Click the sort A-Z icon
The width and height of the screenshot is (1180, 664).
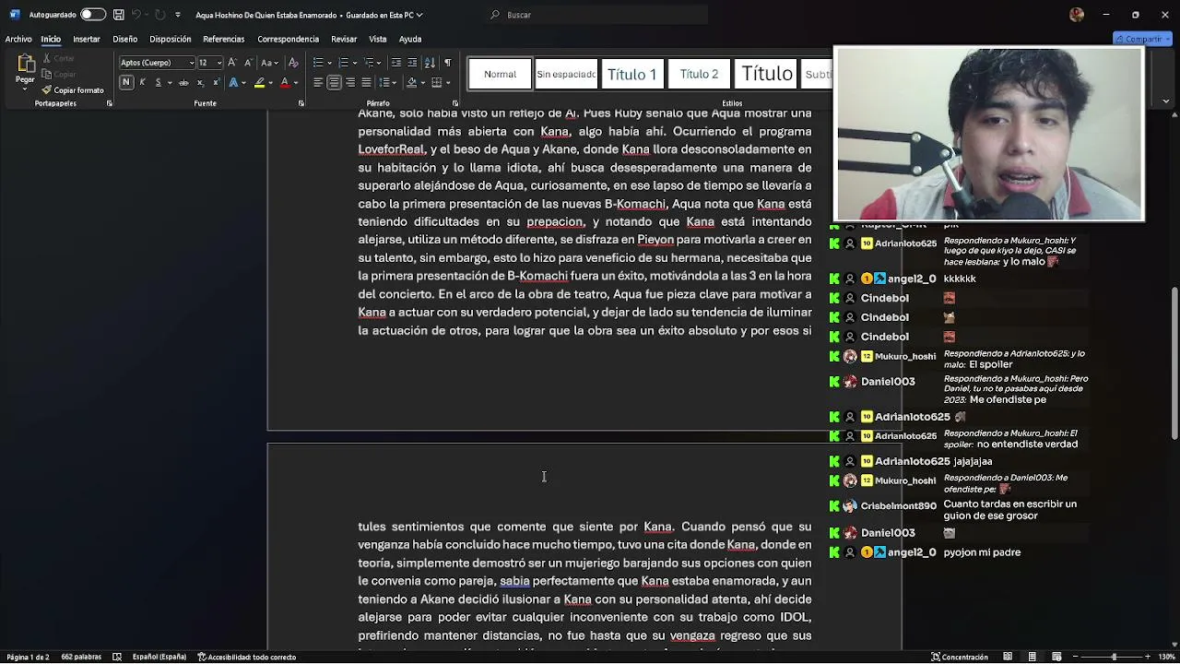(x=430, y=63)
